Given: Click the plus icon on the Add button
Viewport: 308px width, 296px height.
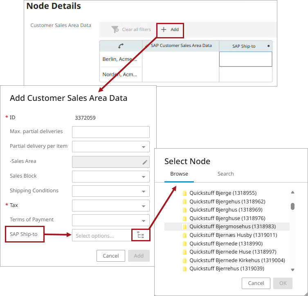Looking at the screenshot, I should coord(164,29).
